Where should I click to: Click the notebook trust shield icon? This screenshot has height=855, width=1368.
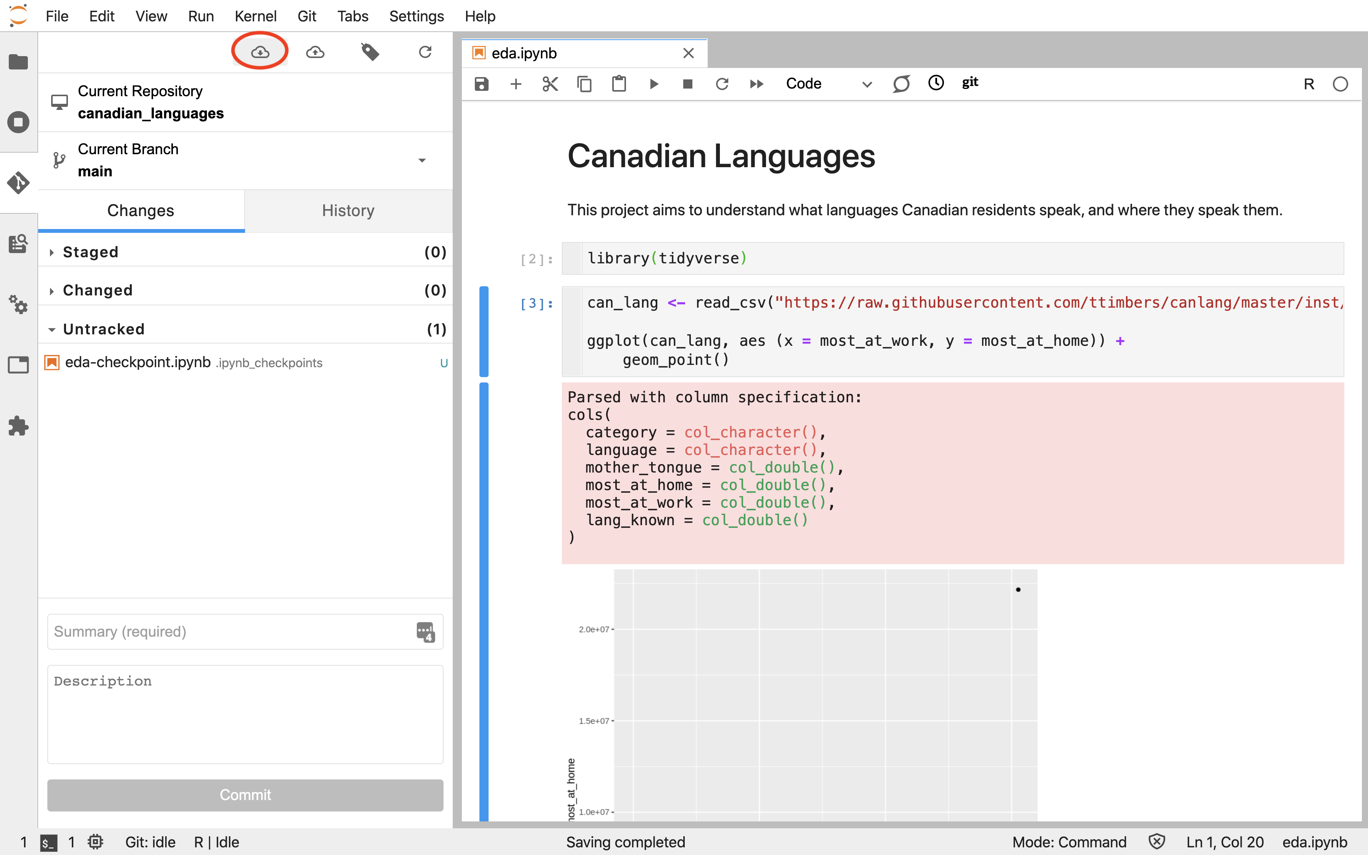(1157, 842)
